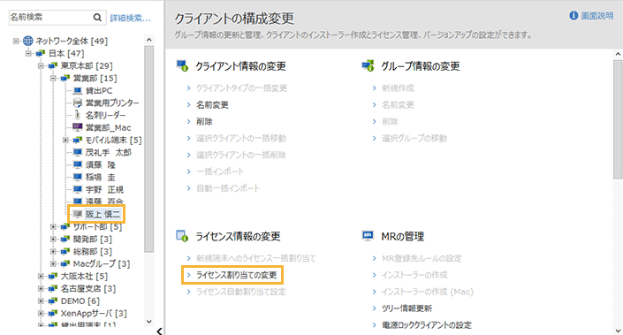
Task: Open ライセンス割り当ての変更
Action: [x=237, y=275]
